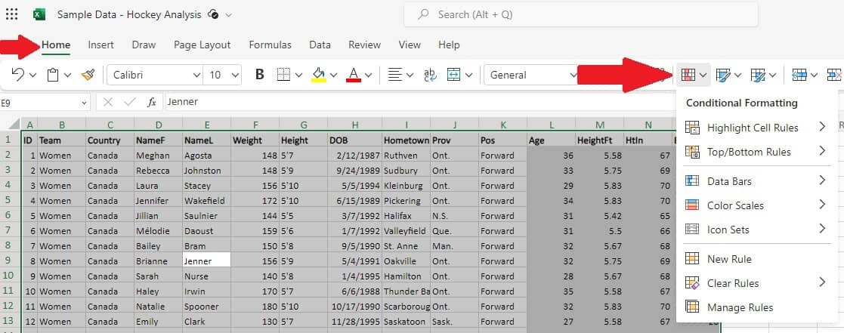Click the merge cells icon
Viewport: 844px width, 333px height.
(x=454, y=75)
